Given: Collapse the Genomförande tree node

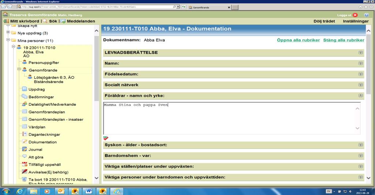Looking at the screenshot, I should (x=19, y=69).
